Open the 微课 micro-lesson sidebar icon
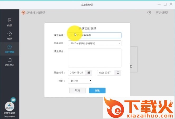175x119 pixels. tap(10, 20)
